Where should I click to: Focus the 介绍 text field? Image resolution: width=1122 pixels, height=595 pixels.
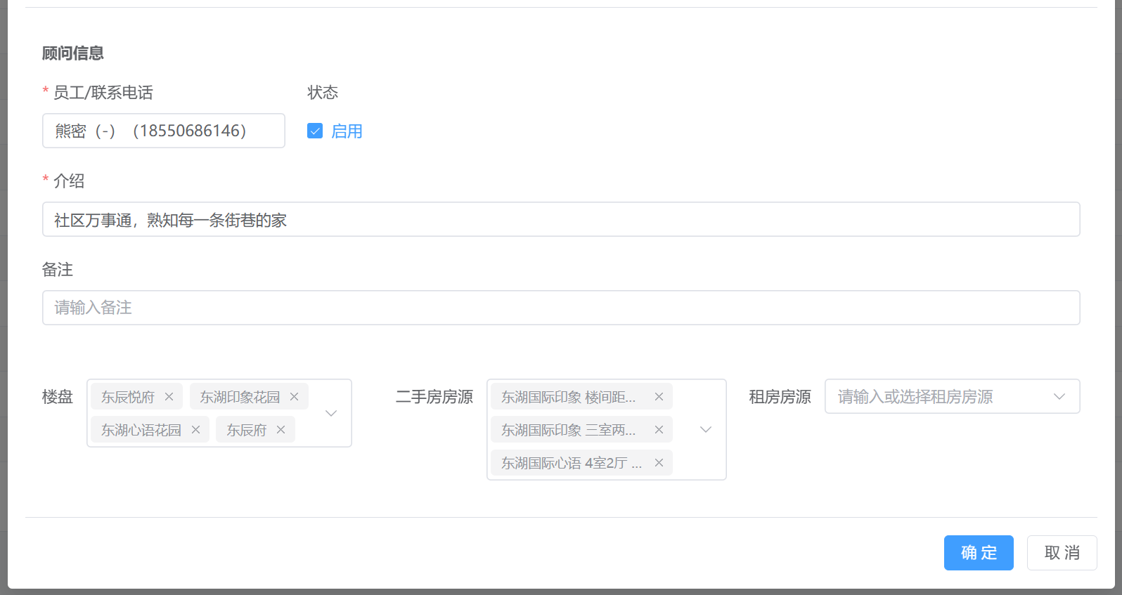click(560, 220)
